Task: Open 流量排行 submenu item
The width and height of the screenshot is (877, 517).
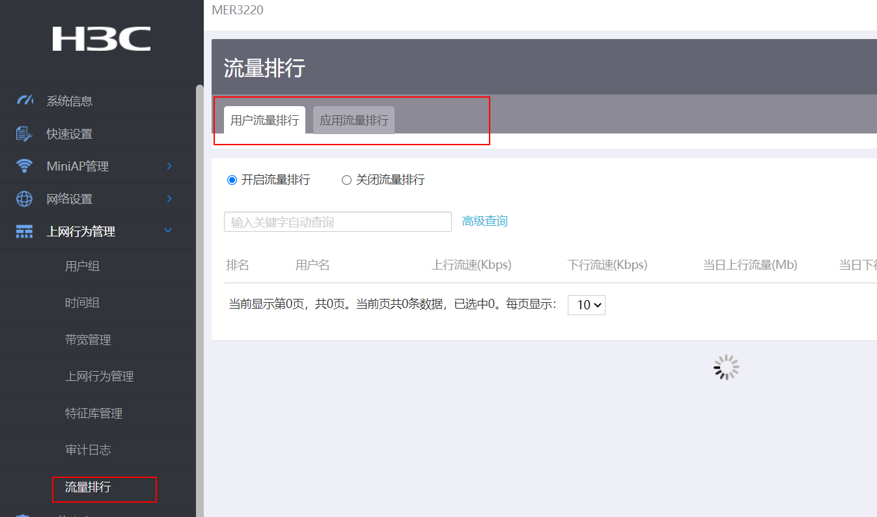Action: (x=98, y=487)
